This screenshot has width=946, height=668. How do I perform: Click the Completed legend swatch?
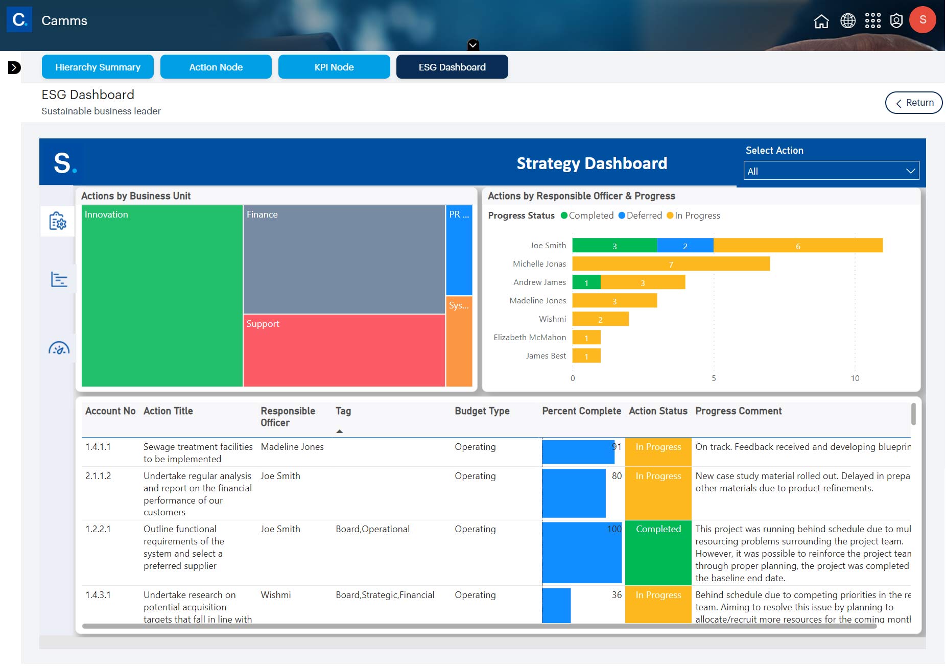[564, 216]
